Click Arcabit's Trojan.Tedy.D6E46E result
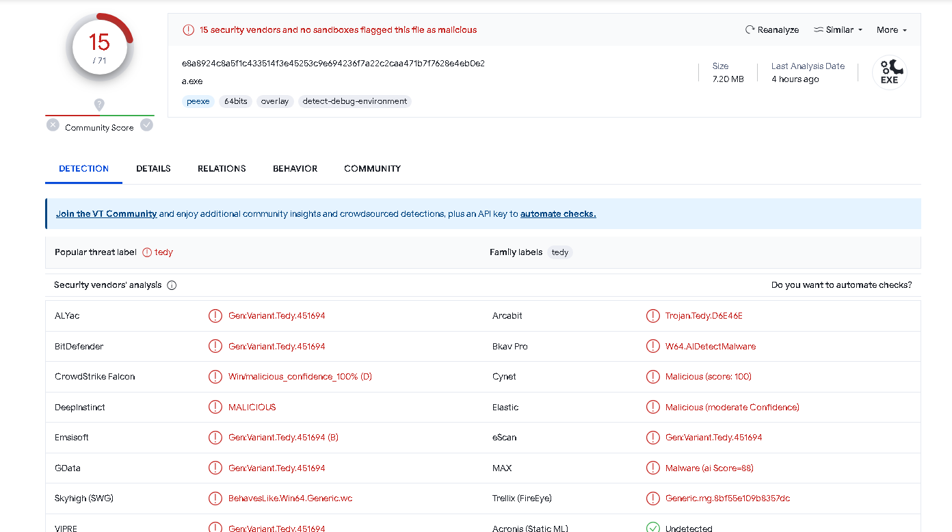 click(x=704, y=316)
